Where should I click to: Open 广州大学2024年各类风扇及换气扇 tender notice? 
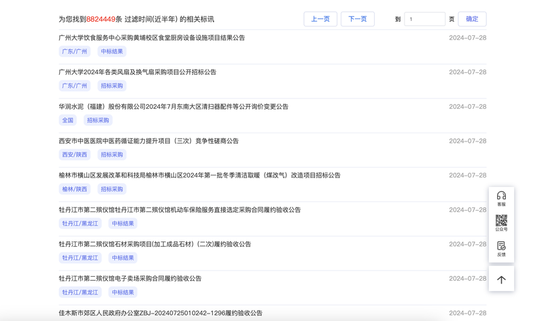(137, 72)
